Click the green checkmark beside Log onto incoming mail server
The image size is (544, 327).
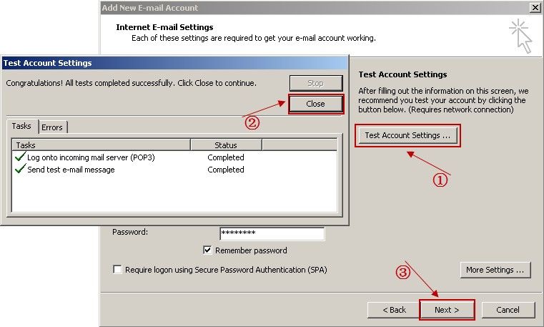[x=19, y=157]
